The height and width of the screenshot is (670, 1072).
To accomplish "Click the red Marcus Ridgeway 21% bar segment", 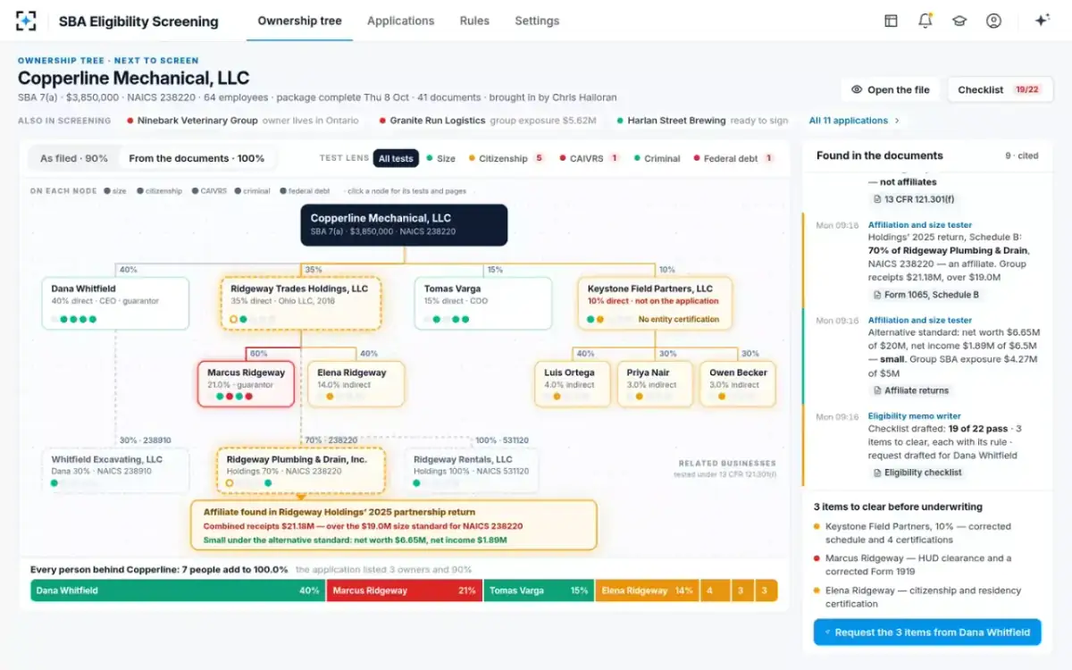I will (x=404, y=590).
